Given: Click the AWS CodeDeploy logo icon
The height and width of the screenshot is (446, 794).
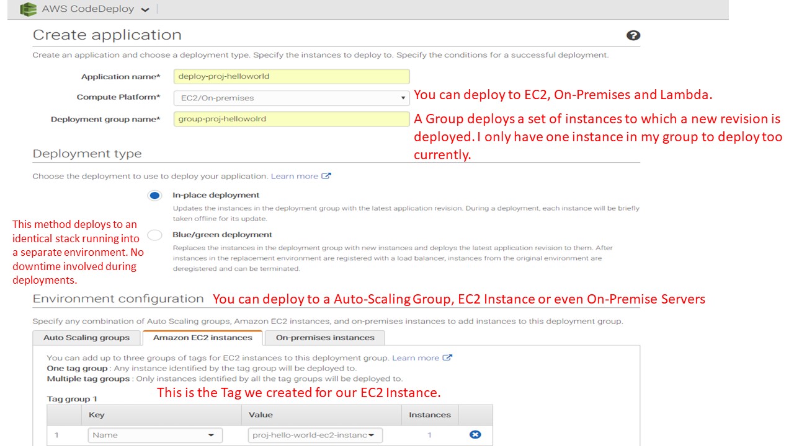Looking at the screenshot, I should [28, 9].
